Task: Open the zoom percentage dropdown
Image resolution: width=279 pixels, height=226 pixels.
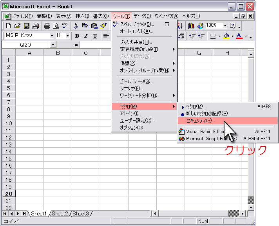Action: 225,25
